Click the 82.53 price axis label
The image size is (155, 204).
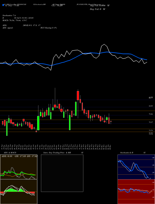151,106
